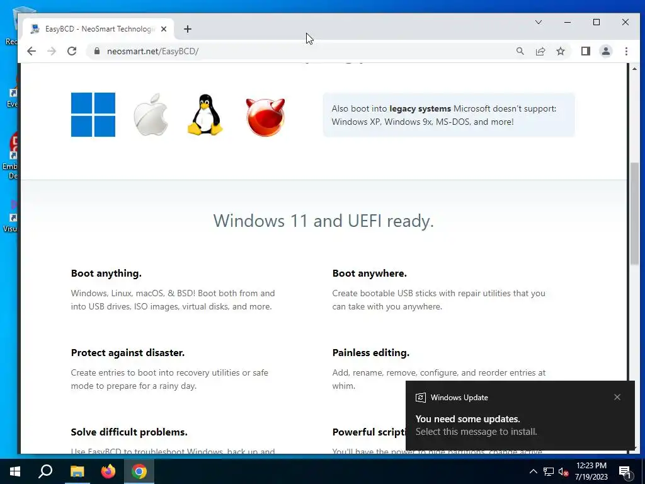
Task: Click the muted volume tray icon
Action: [x=563, y=471]
